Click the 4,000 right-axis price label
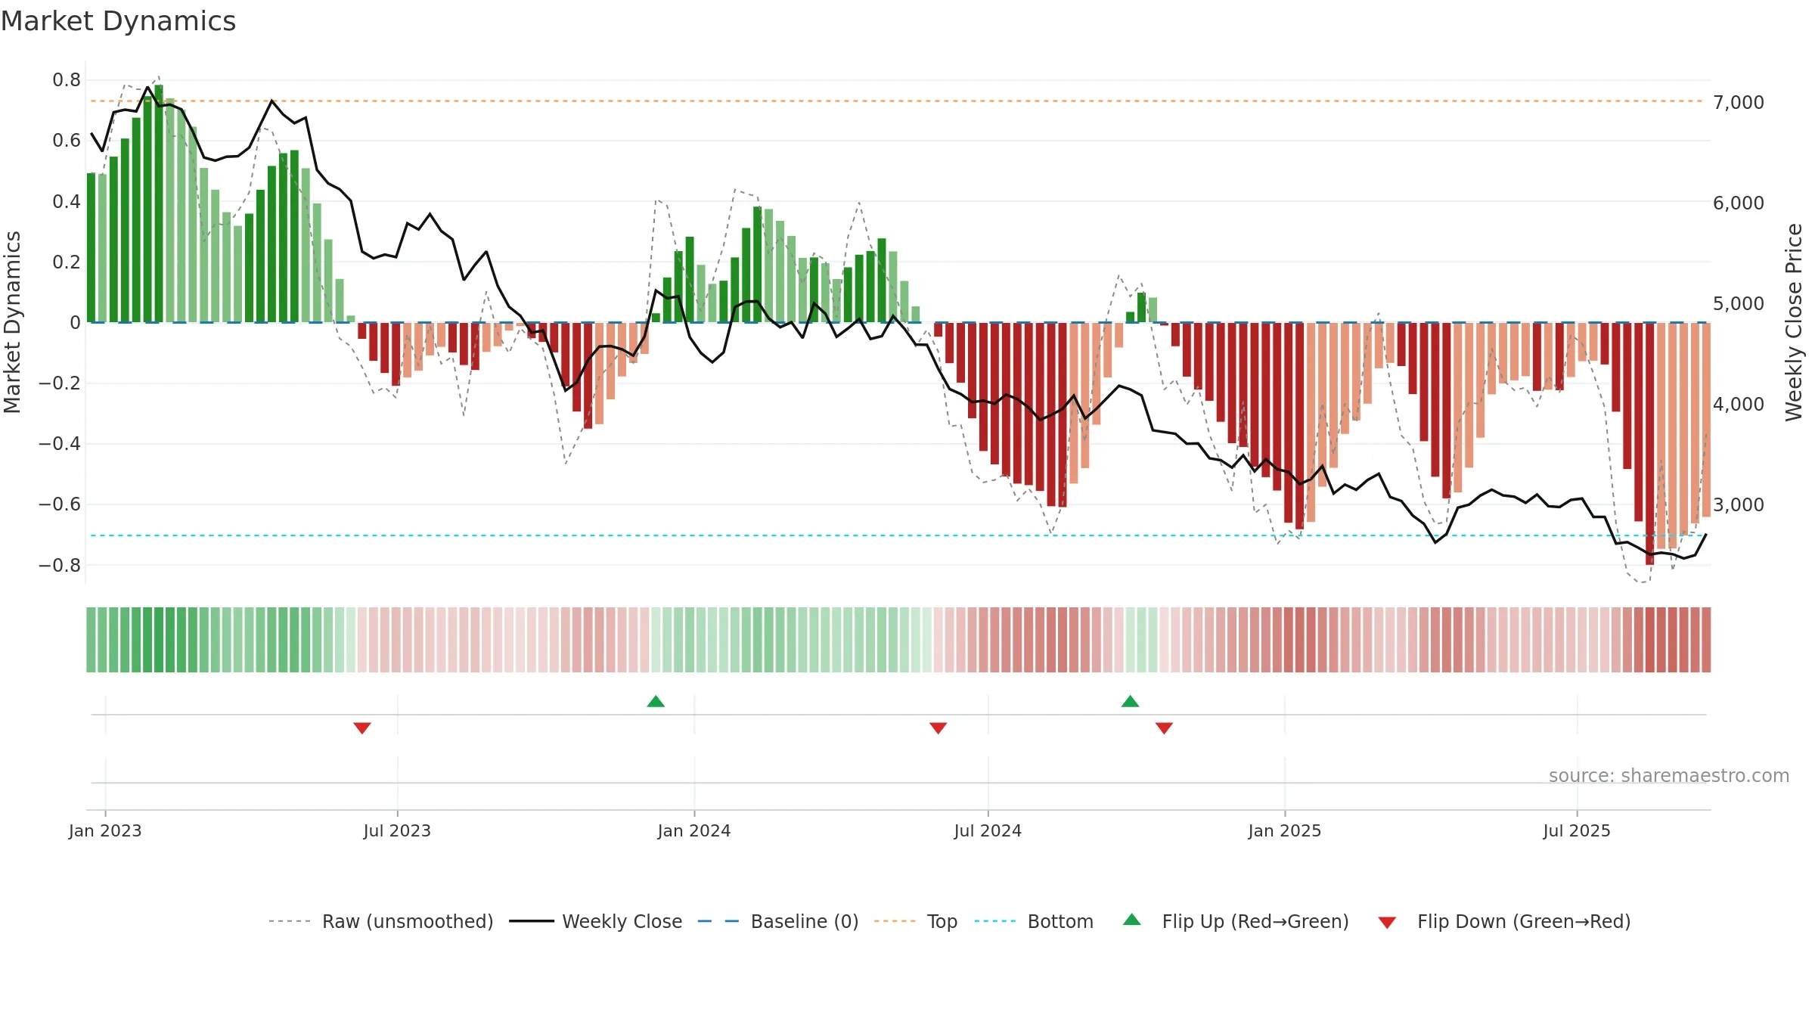Viewport: 1815px width, 1021px height. pyautogui.click(x=1739, y=404)
